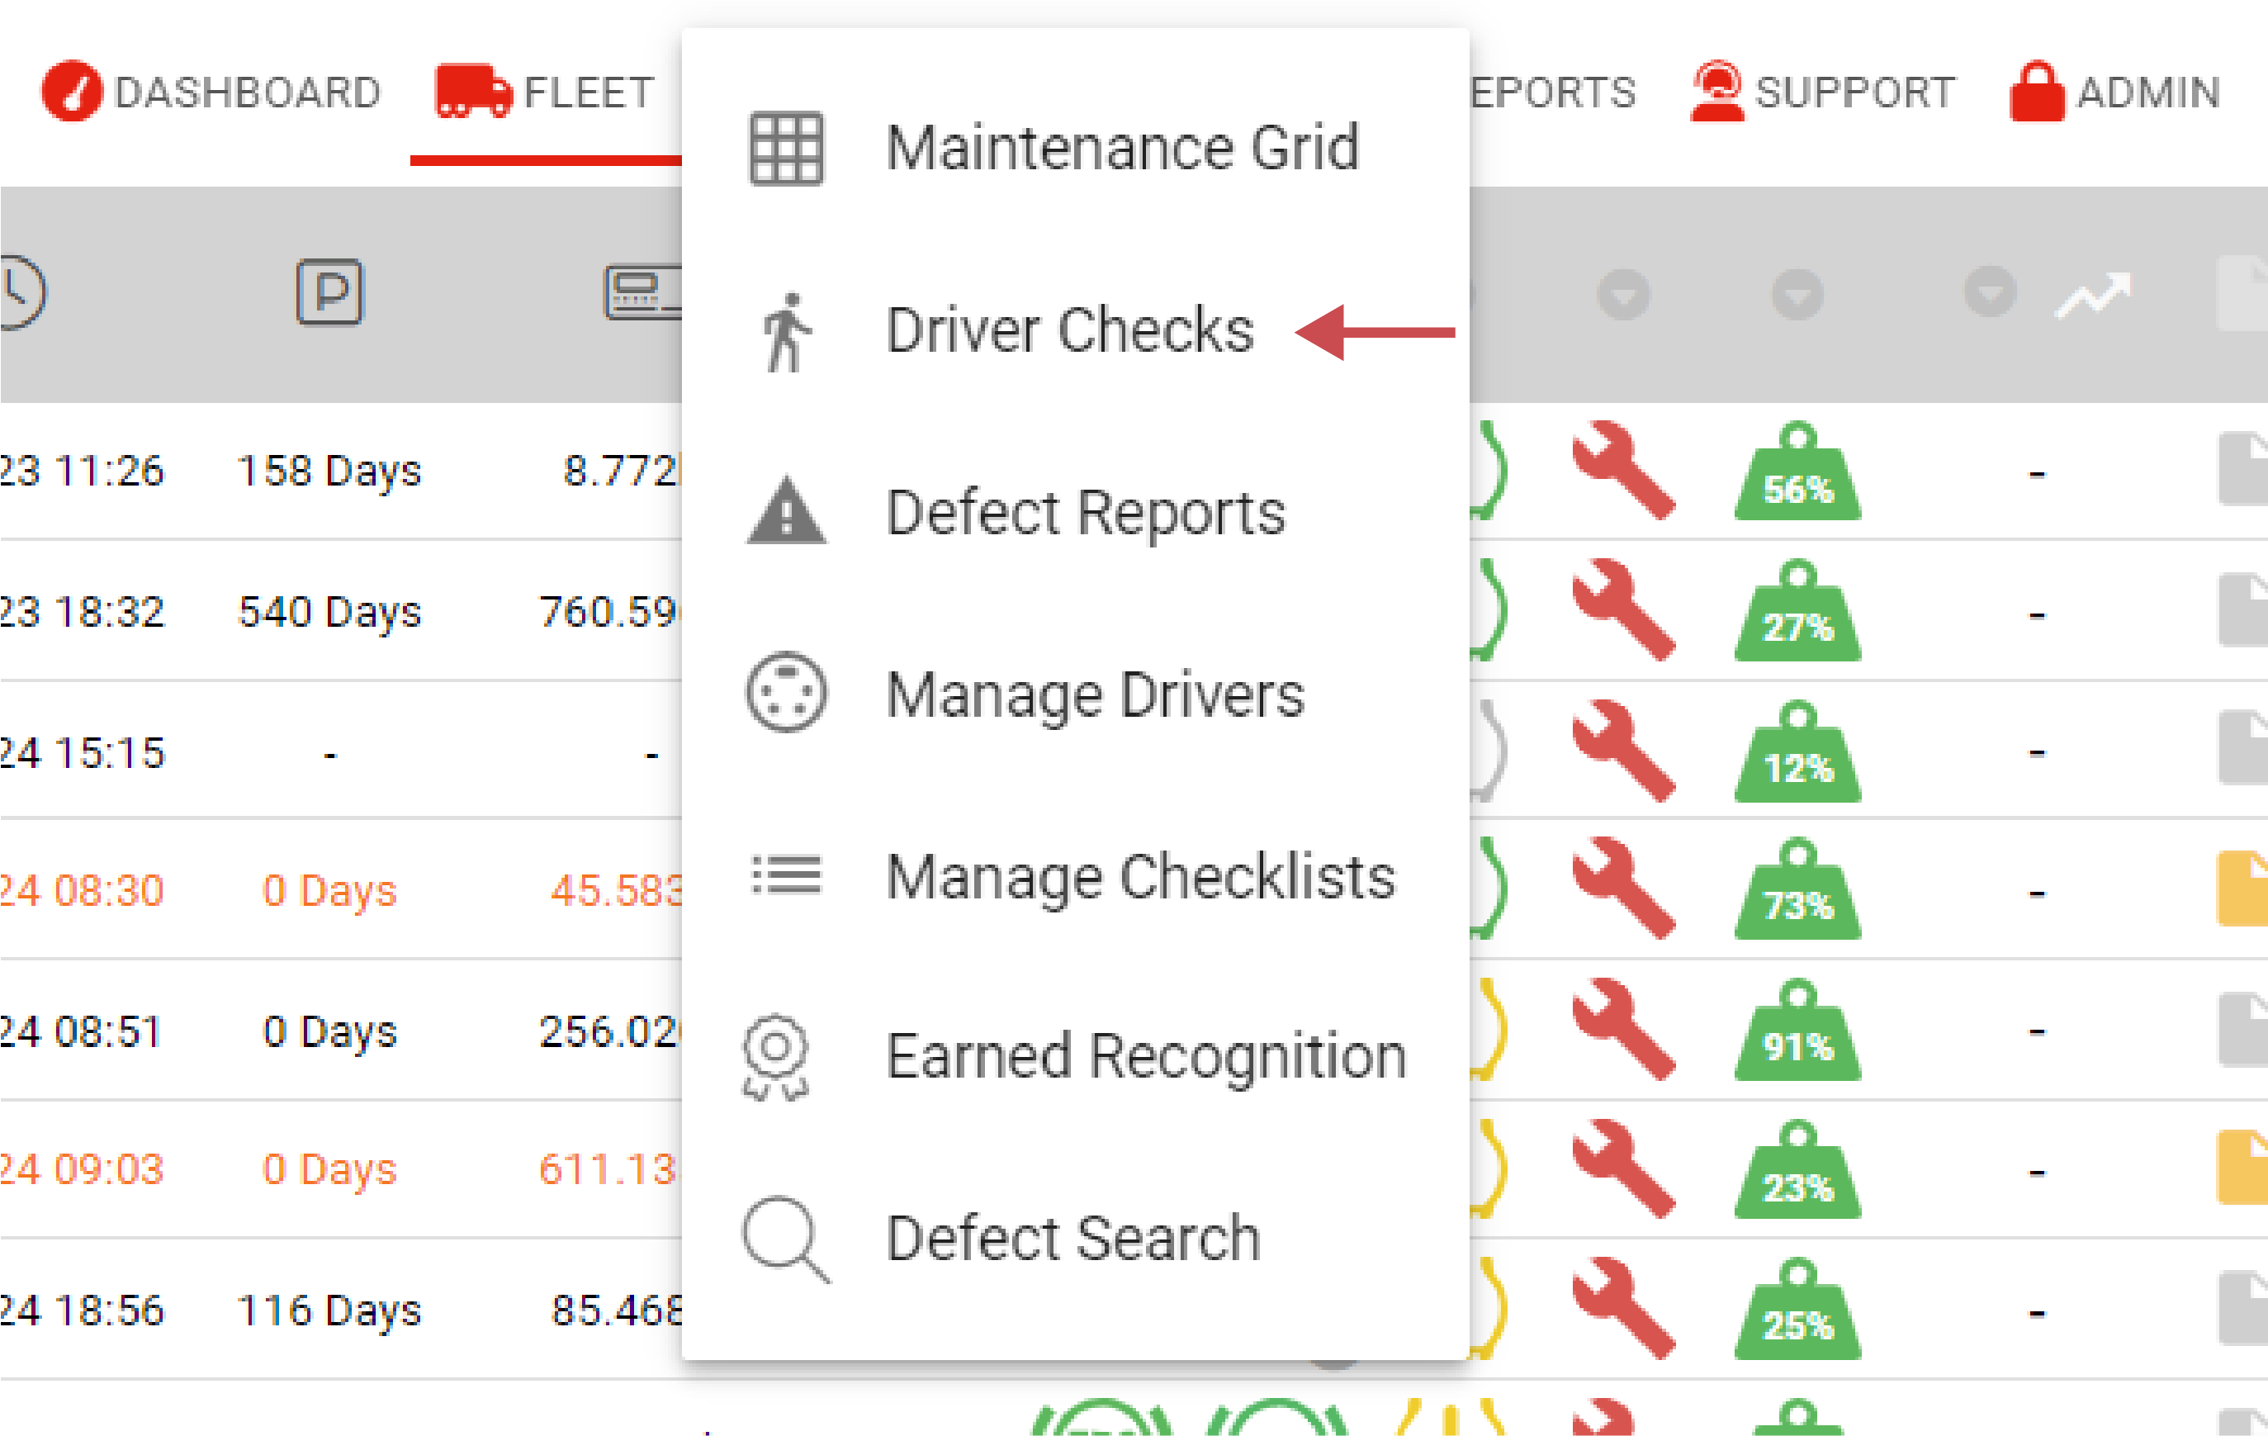Screen dimensions: 2268x1436
Task: Open Manage Drivers
Action: [x=1095, y=695]
